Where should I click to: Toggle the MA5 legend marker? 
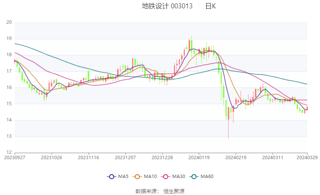111,177
